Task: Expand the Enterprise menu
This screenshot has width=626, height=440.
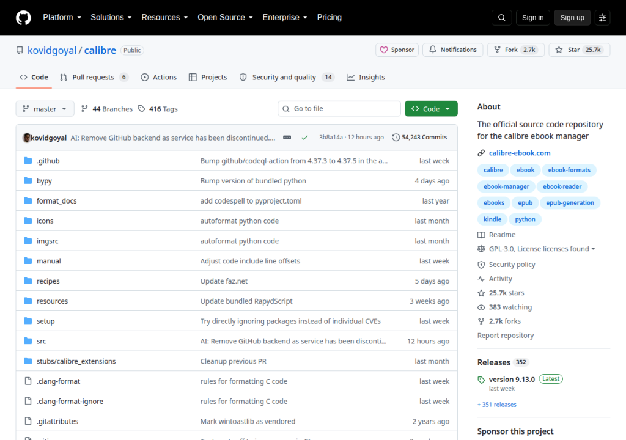Action: coord(285,18)
